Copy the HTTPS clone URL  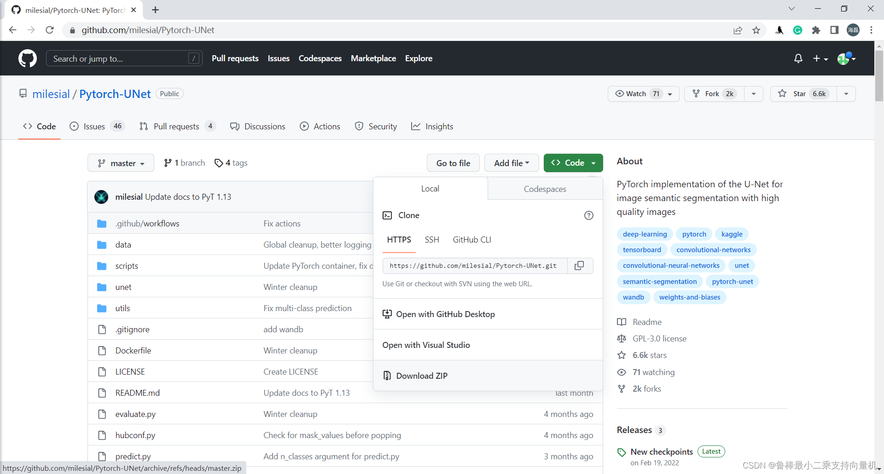(580, 266)
